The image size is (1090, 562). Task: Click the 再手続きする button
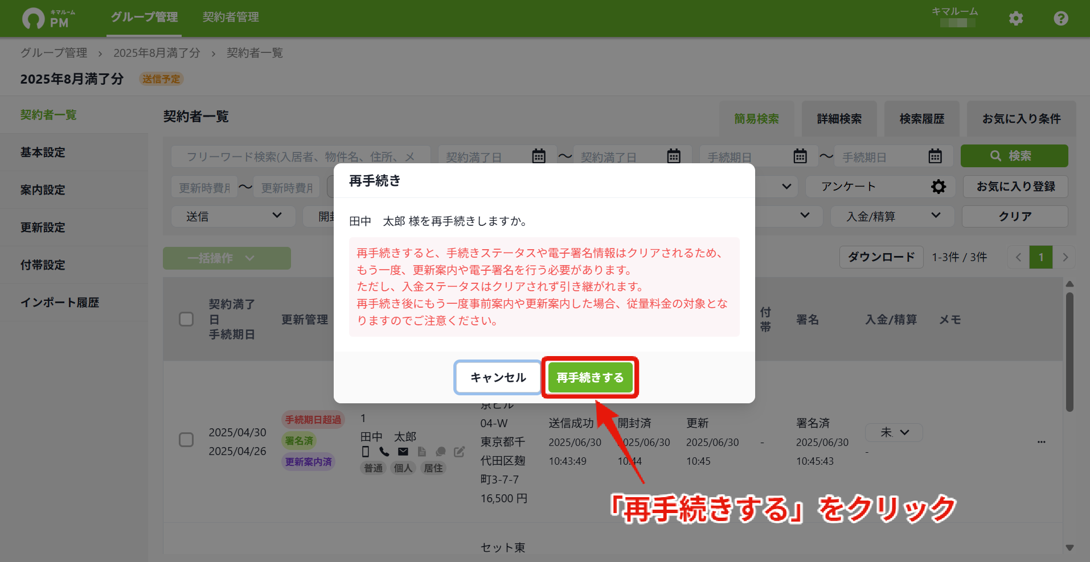590,378
